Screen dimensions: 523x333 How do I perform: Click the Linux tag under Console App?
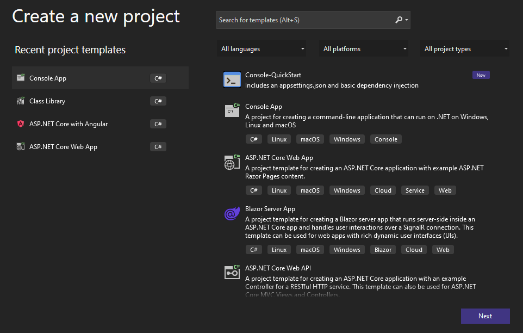[279, 139]
